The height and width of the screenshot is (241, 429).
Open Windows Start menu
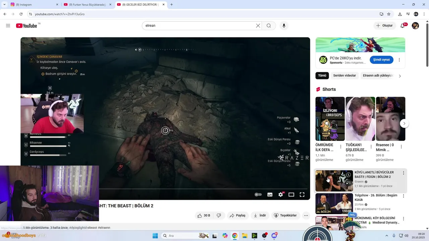155,236
